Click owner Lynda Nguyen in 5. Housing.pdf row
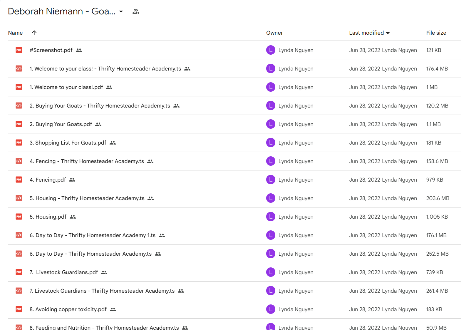Screen dimensions: 461x330 [296, 217]
